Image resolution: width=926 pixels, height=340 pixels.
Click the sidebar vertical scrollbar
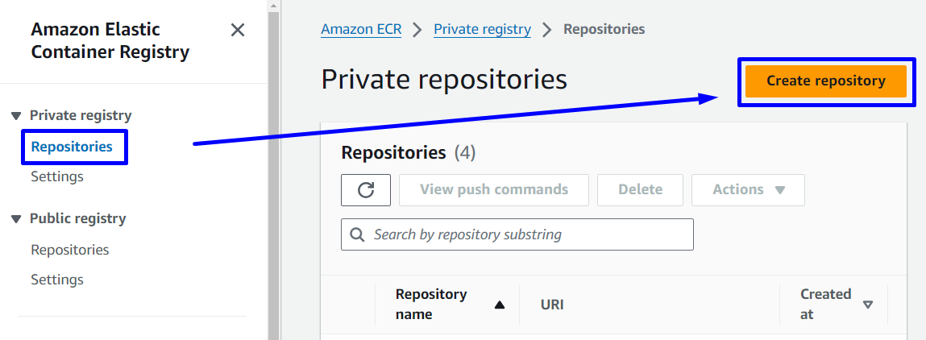[x=274, y=161]
